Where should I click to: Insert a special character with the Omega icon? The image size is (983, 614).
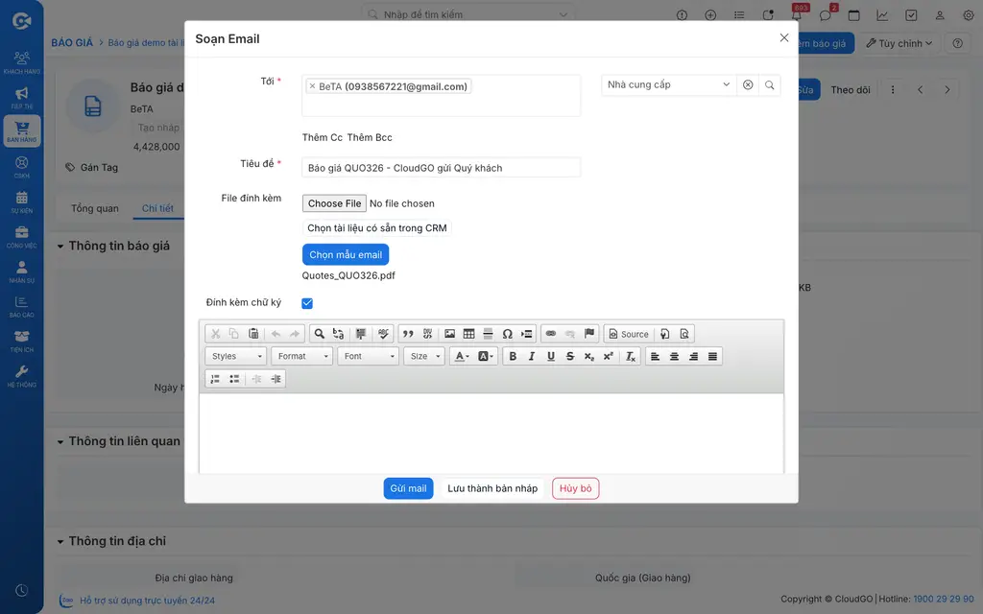507,334
